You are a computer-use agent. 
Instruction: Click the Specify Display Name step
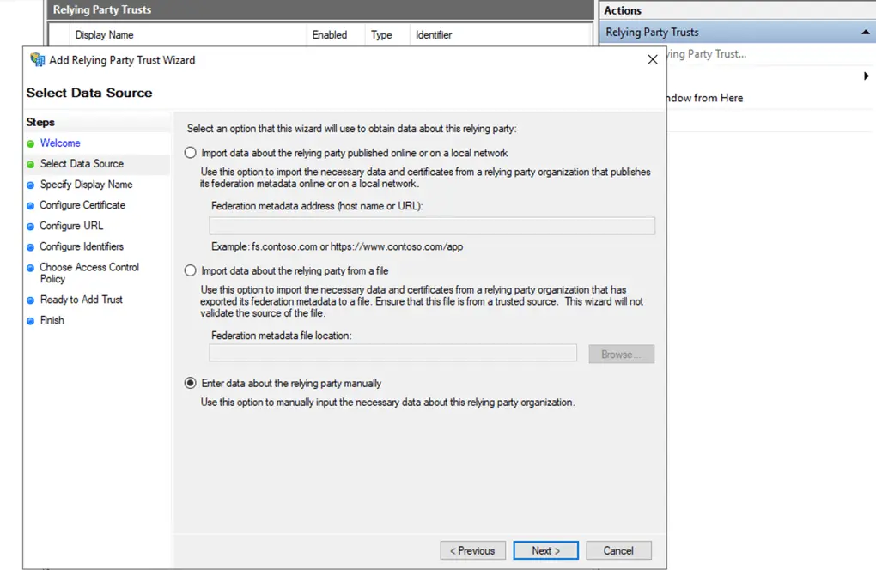click(x=86, y=185)
